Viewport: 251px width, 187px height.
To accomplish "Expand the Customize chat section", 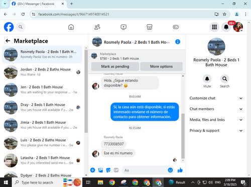I will tap(216, 98).
